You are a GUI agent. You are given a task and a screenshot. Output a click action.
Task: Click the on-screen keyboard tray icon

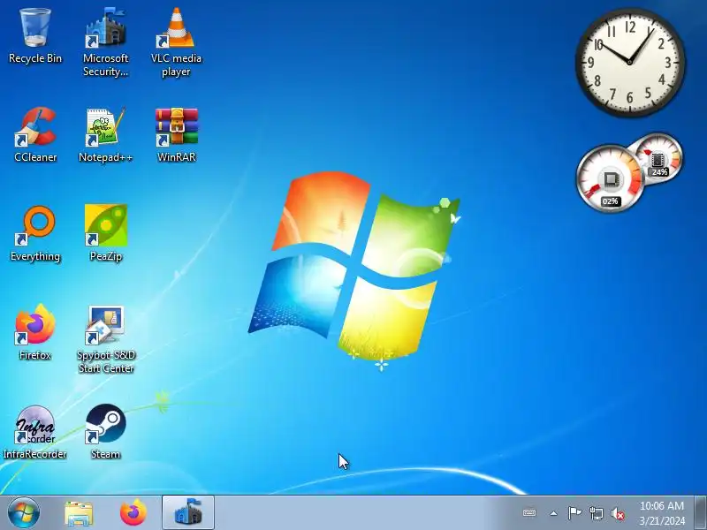[529, 513]
